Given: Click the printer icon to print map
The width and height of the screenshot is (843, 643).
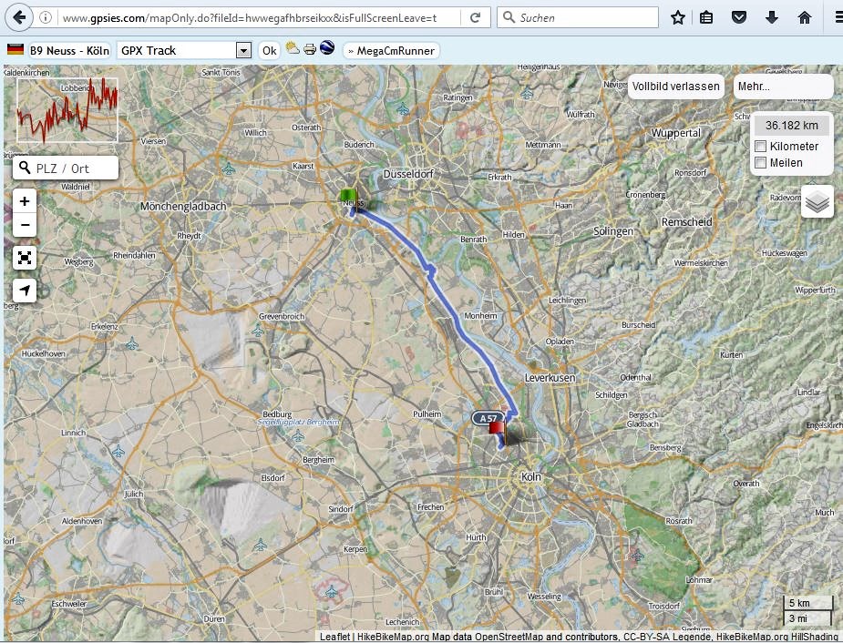Looking at the screenshot, I should tap(310, 49).
